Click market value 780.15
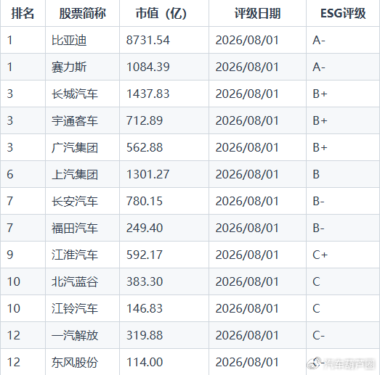Image resolution: width=380 pixels, height=375 pixels. 145,202
